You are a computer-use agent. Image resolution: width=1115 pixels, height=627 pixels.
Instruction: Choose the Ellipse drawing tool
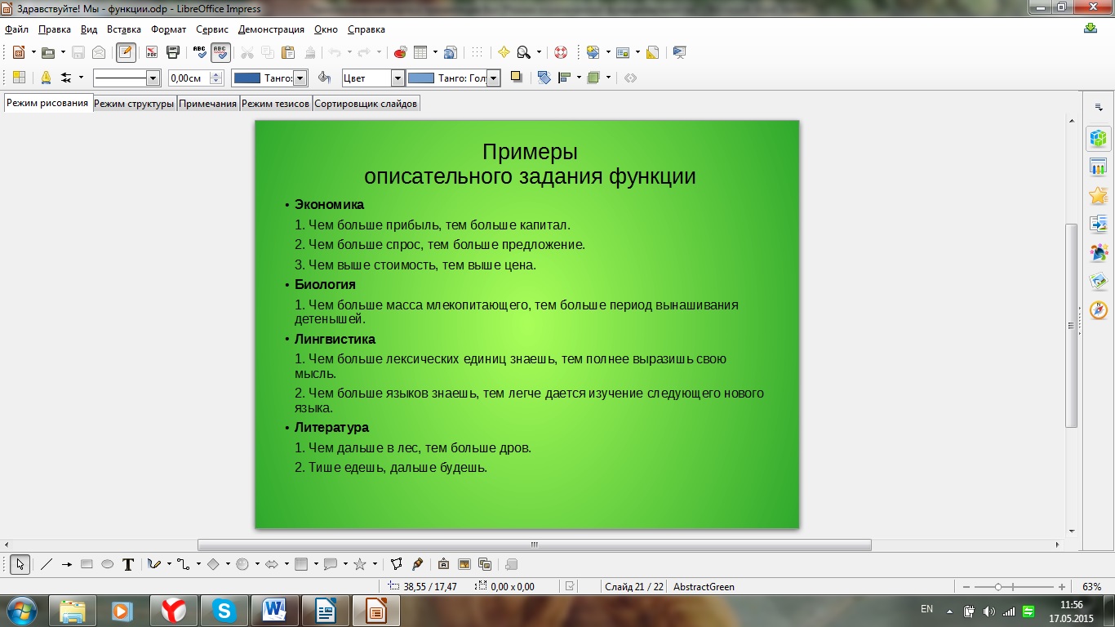tap(107, 564)
